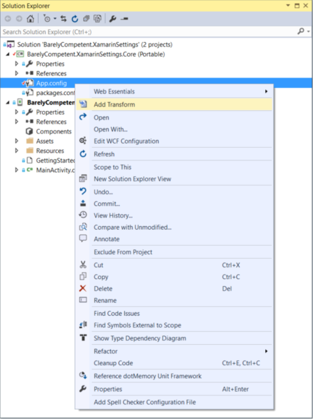Expand Properties under the Core project
The width and height of the screenshot is (313, 419).
(x=16, y=64)
